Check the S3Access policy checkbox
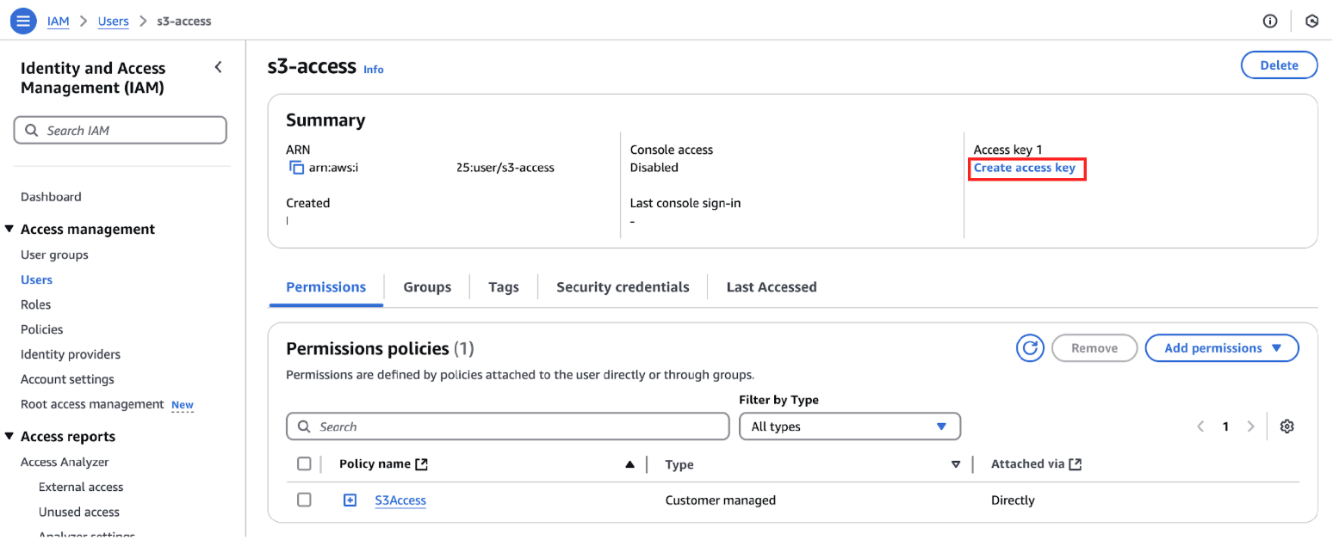Screen dimensions: 1333x540 304,500
